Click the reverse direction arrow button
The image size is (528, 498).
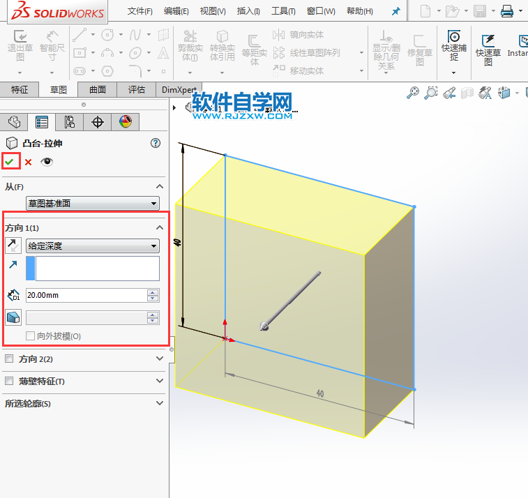(x=13, y=246)
